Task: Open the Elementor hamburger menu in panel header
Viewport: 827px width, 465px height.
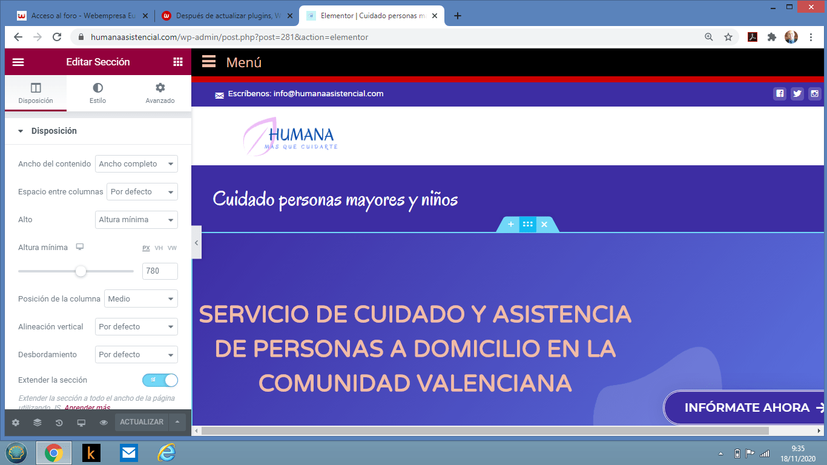Action: tap(18, 62)
